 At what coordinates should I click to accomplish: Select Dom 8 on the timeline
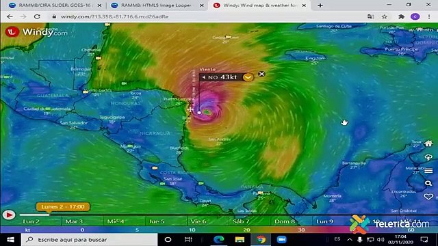pos(285,221)
